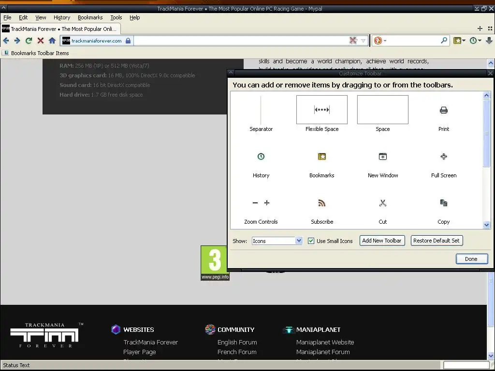The image size is (495, 371).
Task: Open the Maniaplanet Website link
Action: point(325,342)
